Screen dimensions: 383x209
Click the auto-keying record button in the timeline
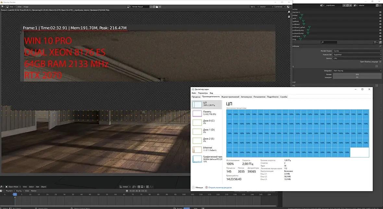[x=127, y=191]
